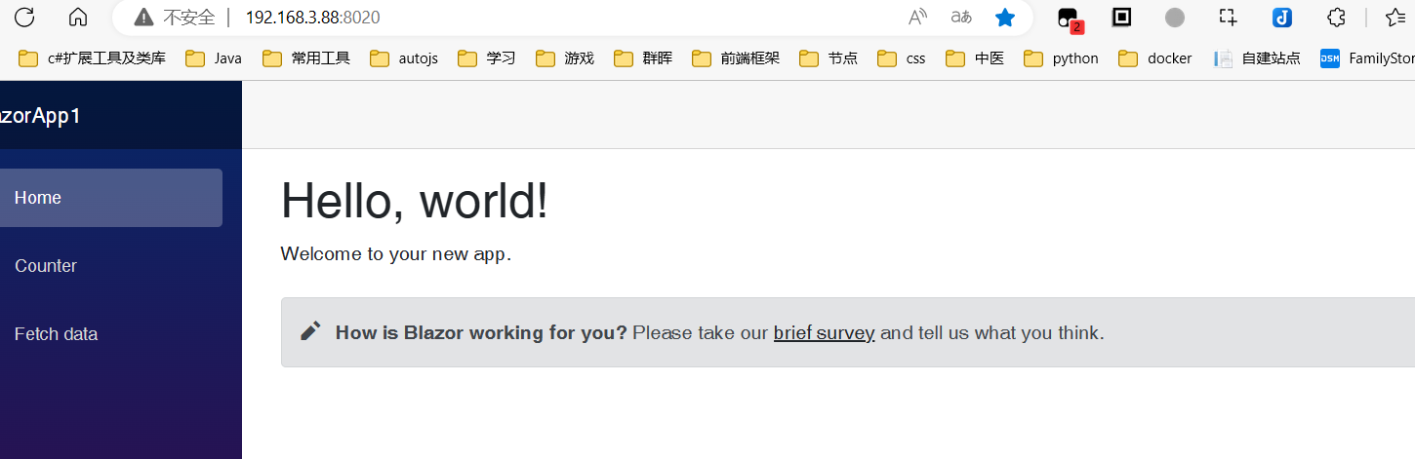The image size is (1415, 459).
Task: Click How is Blazor working for you? text
Action: click(x=481, y=332)
